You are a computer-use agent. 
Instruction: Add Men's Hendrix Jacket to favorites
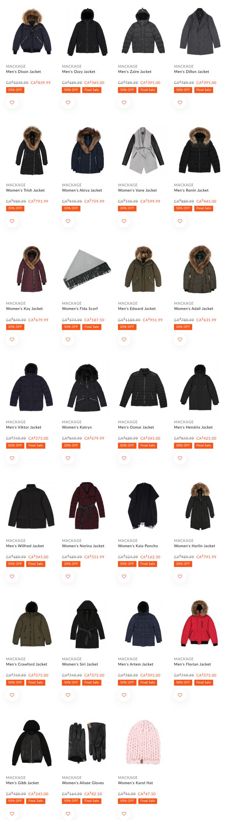180,458
